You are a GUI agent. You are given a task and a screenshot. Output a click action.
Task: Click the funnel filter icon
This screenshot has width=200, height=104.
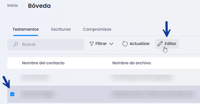pyautogui.click(x=92, y=44)
